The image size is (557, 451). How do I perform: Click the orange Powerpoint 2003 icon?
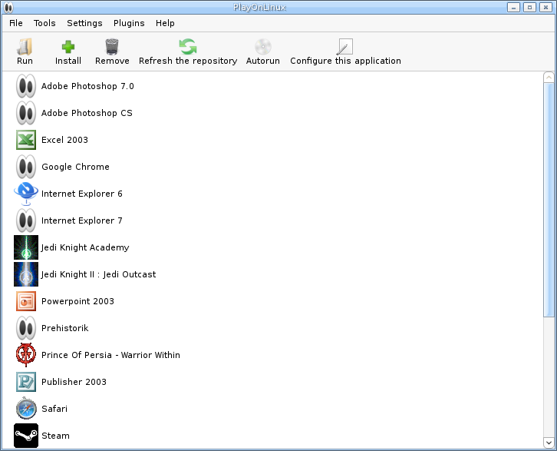click(x=26, y=301)
